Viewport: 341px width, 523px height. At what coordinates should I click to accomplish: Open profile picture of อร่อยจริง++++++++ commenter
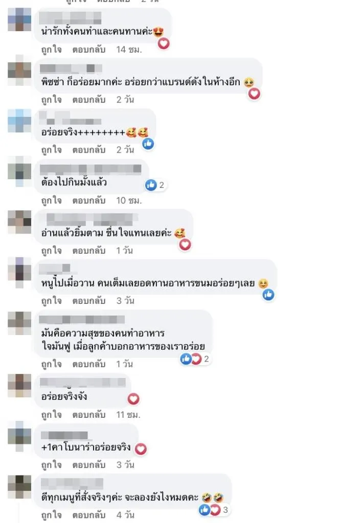19,121
